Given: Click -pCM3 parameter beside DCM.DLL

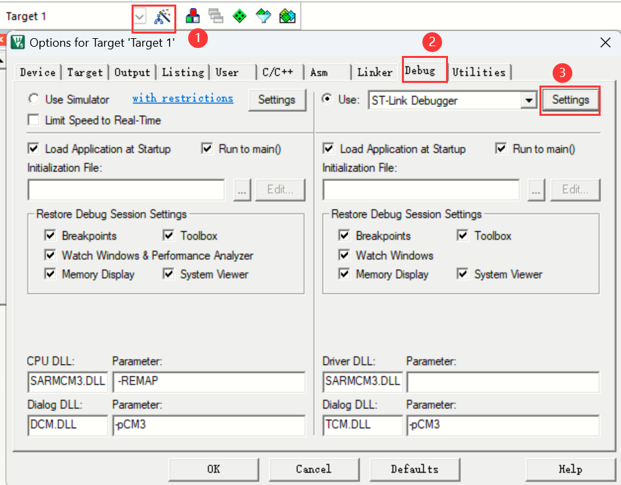Looking at the screenshot, I should [x=209, y=424].
